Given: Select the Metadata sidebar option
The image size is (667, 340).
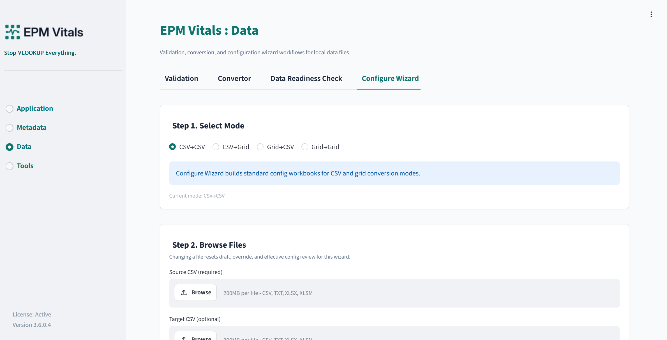Looking at the screenshot, I should coord(26,128).
